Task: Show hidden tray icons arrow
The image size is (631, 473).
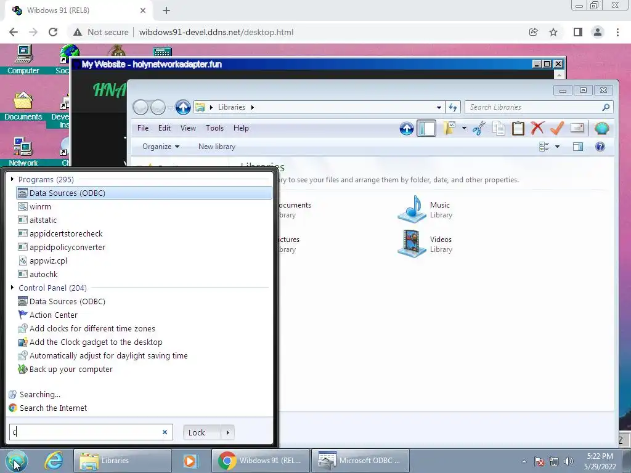Action: (x=524, y=462)
